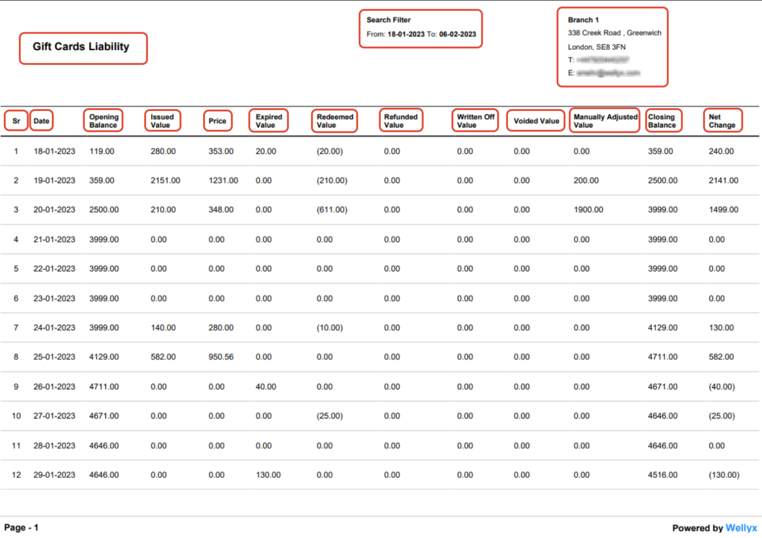Select redeemed value (210.00)

pos(332,180)
